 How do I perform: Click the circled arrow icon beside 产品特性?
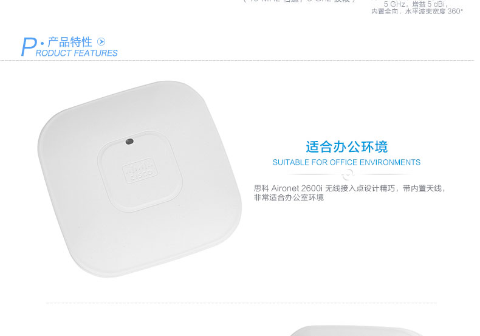(101, 41)
